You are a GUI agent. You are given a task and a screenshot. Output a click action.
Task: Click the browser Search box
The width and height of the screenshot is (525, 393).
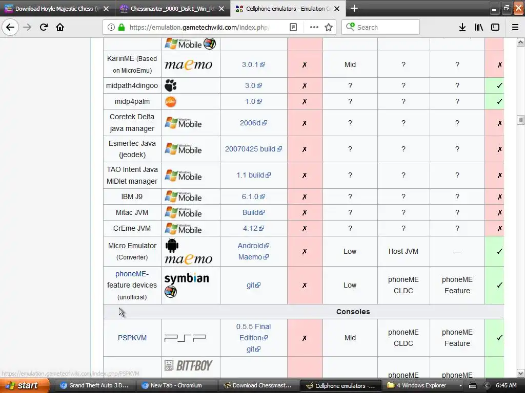coord(381,27)
